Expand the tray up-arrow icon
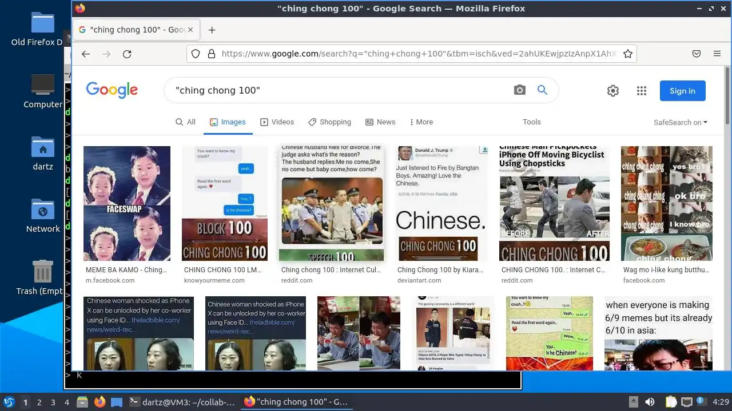This screenshot has height=411, width=732. [x=634, y=402]
